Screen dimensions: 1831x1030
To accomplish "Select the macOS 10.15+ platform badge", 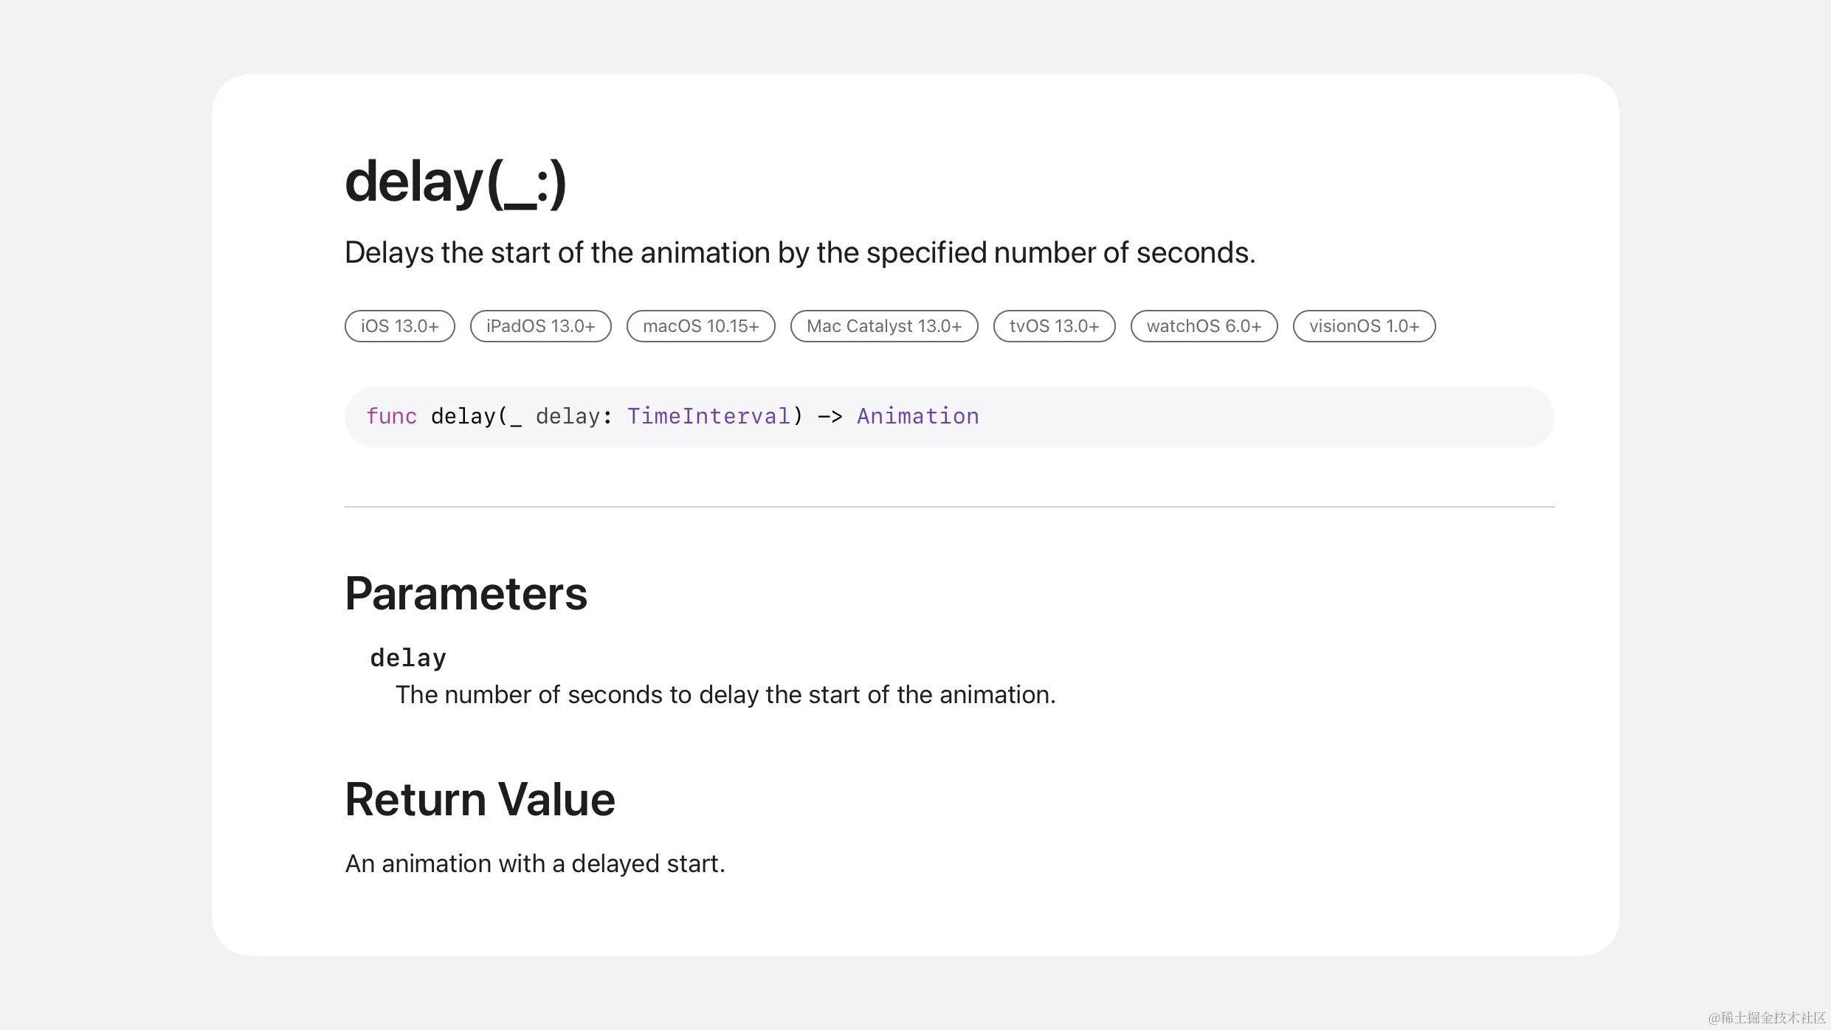I will [x=700, y=326].
